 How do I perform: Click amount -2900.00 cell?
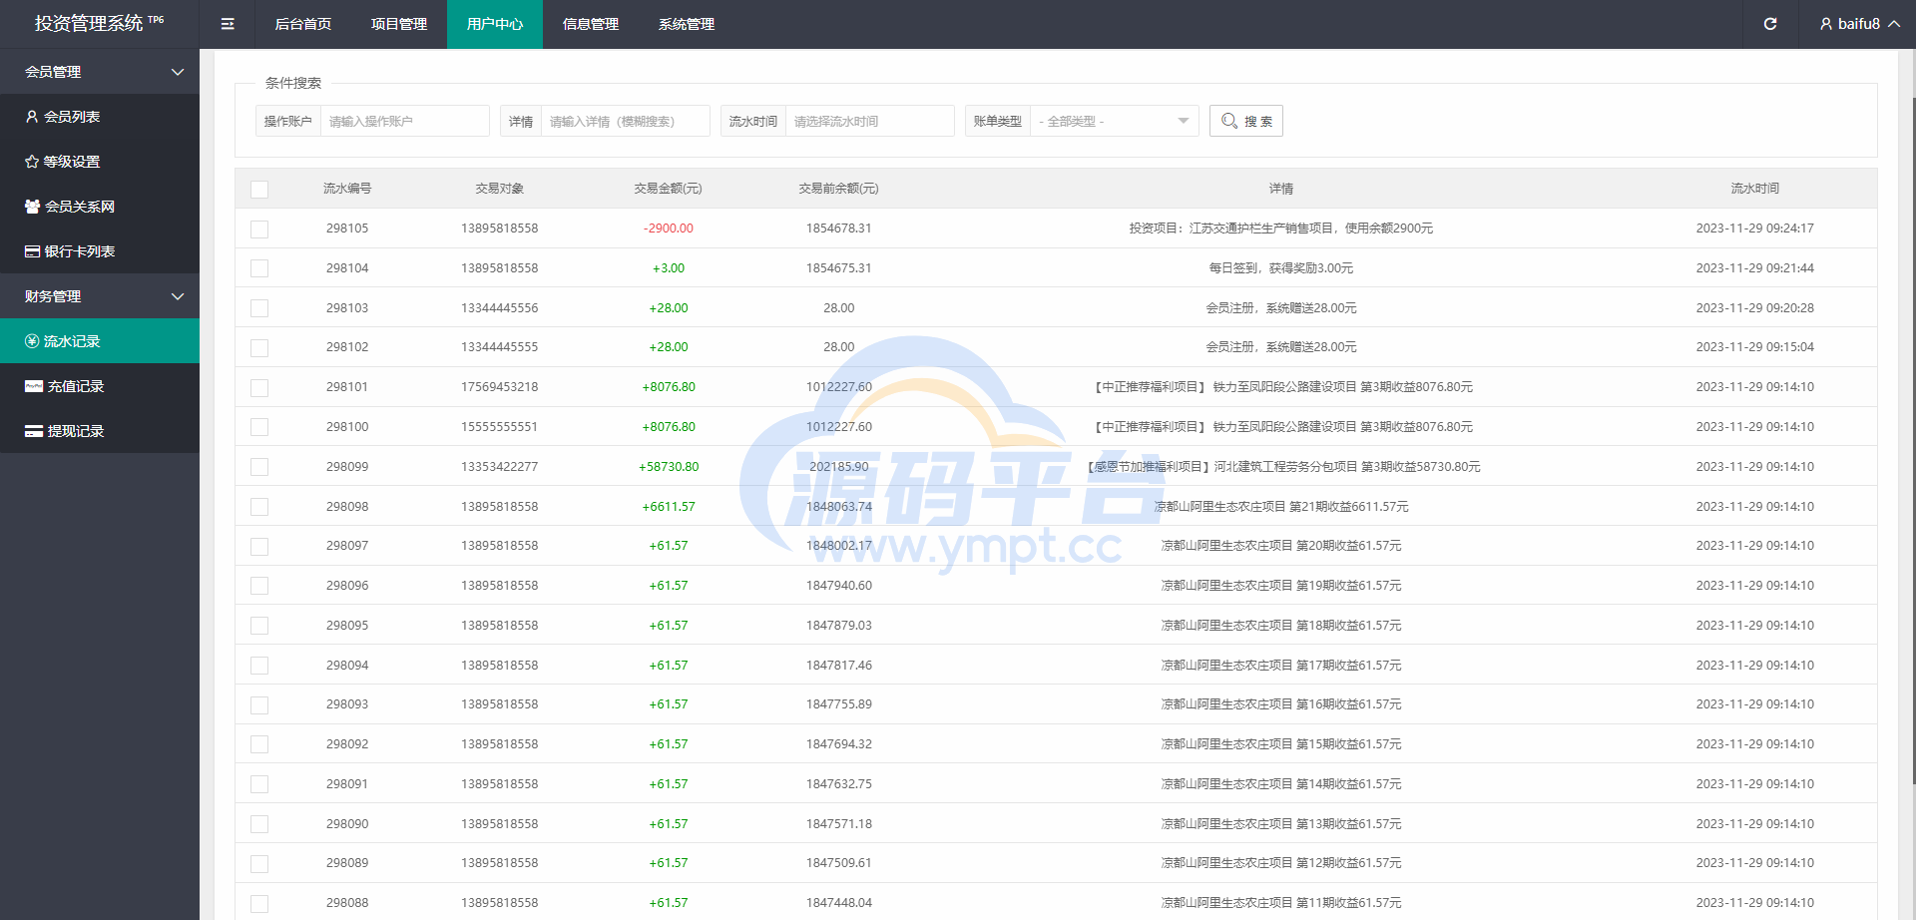click(x=669, y=229)
